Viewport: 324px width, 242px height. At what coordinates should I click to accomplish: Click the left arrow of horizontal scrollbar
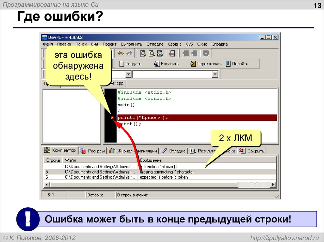(x=47, y=185)
